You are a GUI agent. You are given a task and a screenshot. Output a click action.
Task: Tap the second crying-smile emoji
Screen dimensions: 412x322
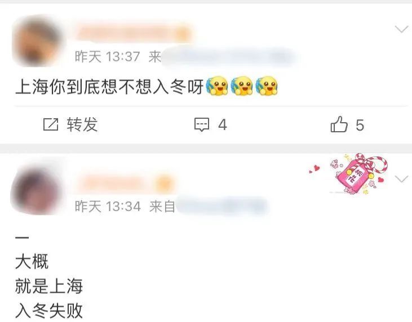(242, 86)
